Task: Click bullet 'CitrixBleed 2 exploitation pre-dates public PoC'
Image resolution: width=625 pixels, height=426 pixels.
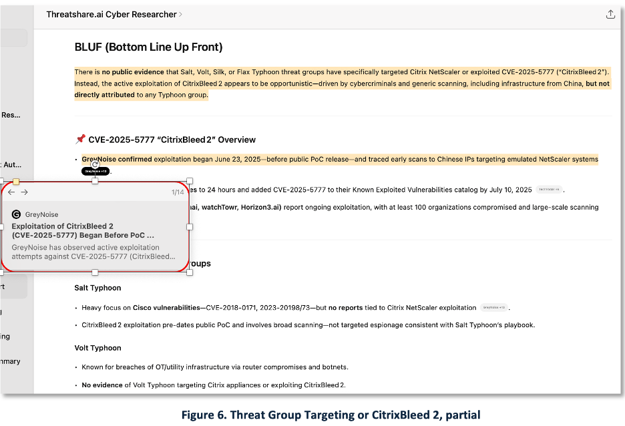Action: coord(308,325)
